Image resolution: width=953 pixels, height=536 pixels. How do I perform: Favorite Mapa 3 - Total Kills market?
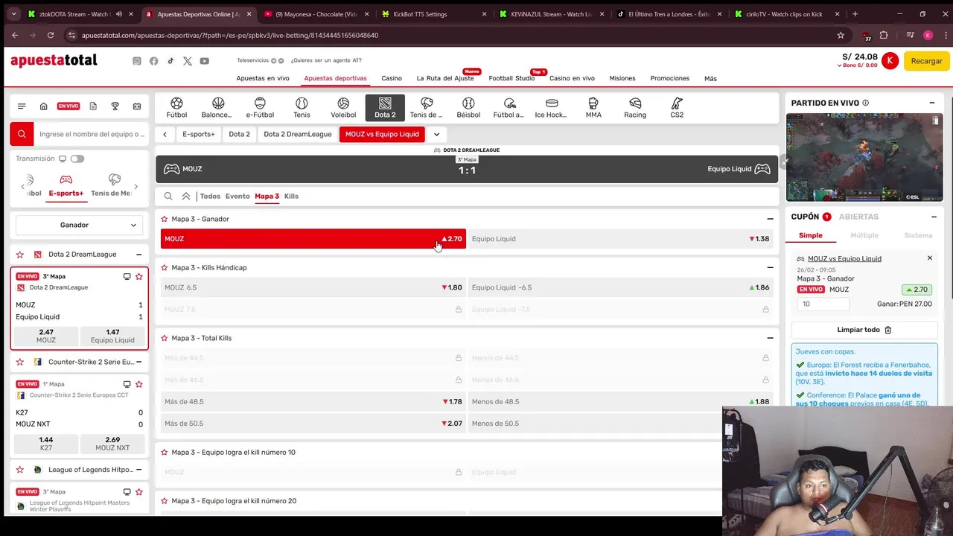165,338
